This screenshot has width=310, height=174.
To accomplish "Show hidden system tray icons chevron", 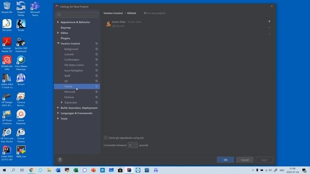I will click(253, 170).
